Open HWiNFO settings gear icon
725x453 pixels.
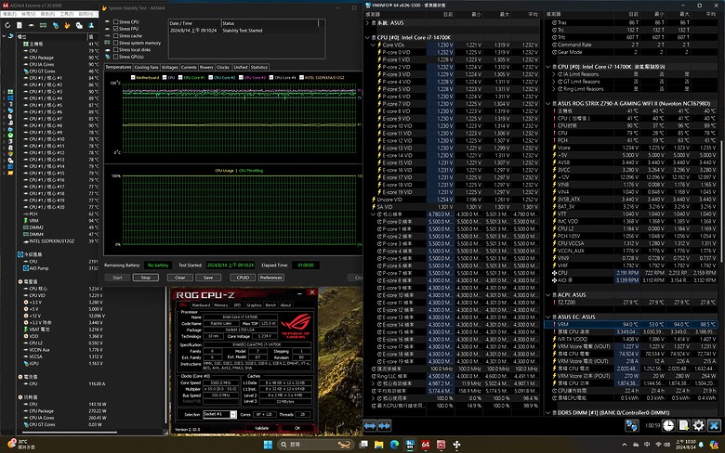click(699, 425)
